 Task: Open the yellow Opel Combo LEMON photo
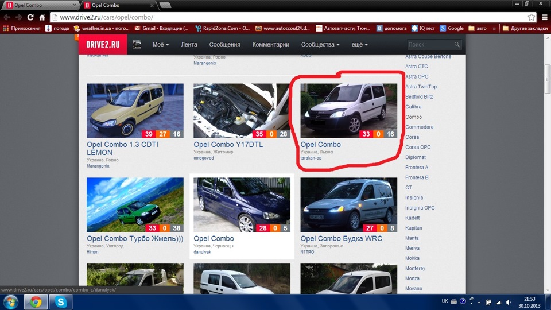pyautogui.click(x=135, y=111)
